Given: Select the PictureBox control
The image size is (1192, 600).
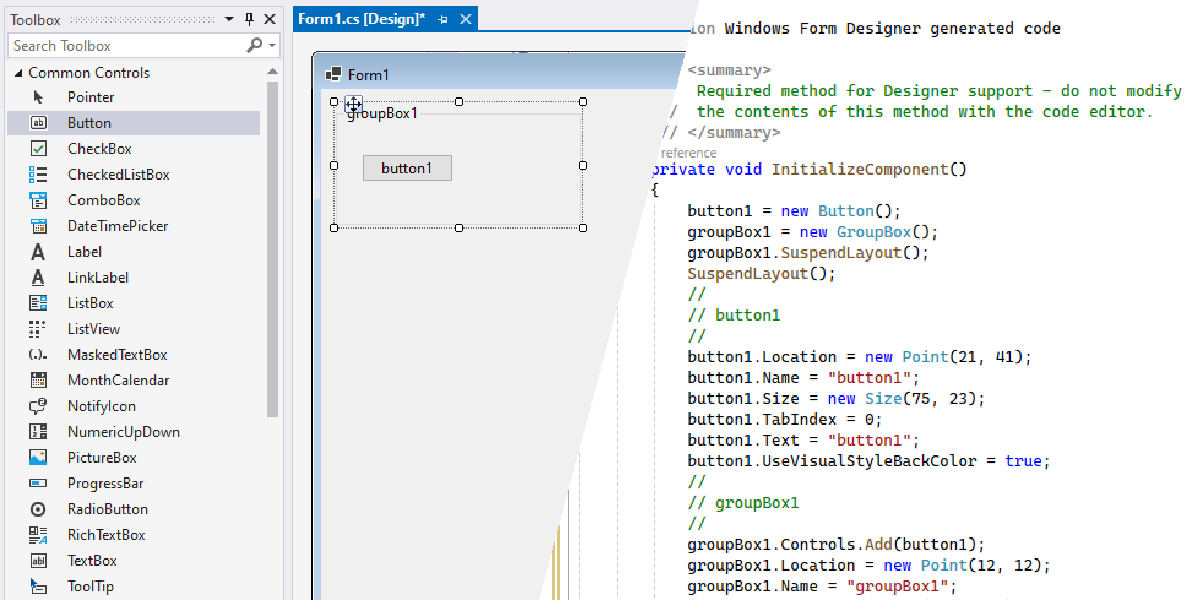Looking at the screenshot, I should 102,457.
